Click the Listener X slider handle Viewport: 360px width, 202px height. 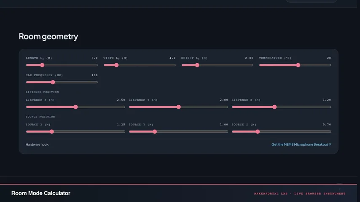[76, 107]
